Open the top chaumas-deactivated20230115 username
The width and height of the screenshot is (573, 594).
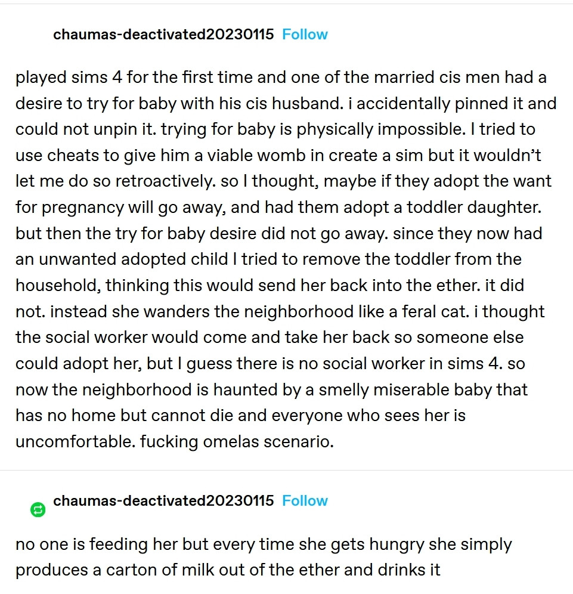tap(163, 35)
